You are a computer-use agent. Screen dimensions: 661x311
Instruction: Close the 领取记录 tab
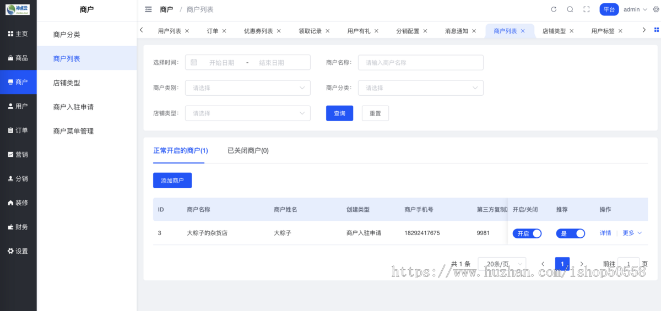pos(328,31)
